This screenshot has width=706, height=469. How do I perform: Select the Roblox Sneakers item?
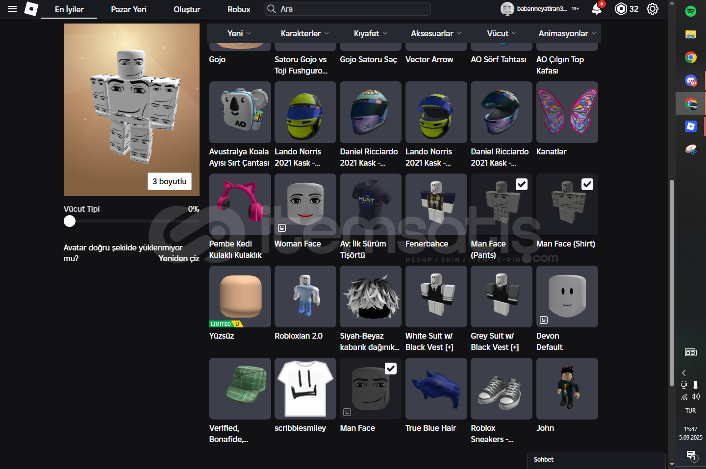[x=502, y=389]
